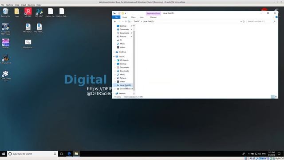
Task: Open the Manage ribbon tab
Action: (x=153, y=17)
